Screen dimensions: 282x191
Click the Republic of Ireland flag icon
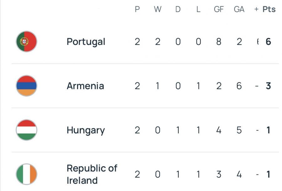click(27, 174)
